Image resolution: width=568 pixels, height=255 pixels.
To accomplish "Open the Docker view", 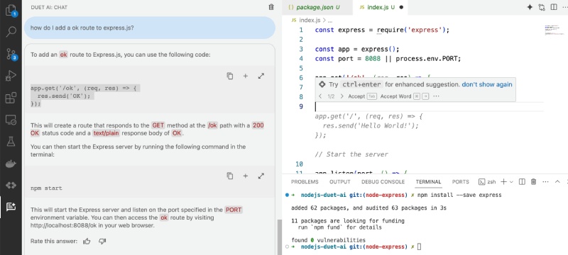I will (x=11, y=164).
